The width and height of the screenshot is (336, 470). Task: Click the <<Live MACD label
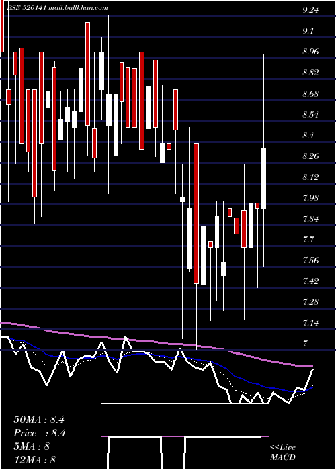[283, 453]
